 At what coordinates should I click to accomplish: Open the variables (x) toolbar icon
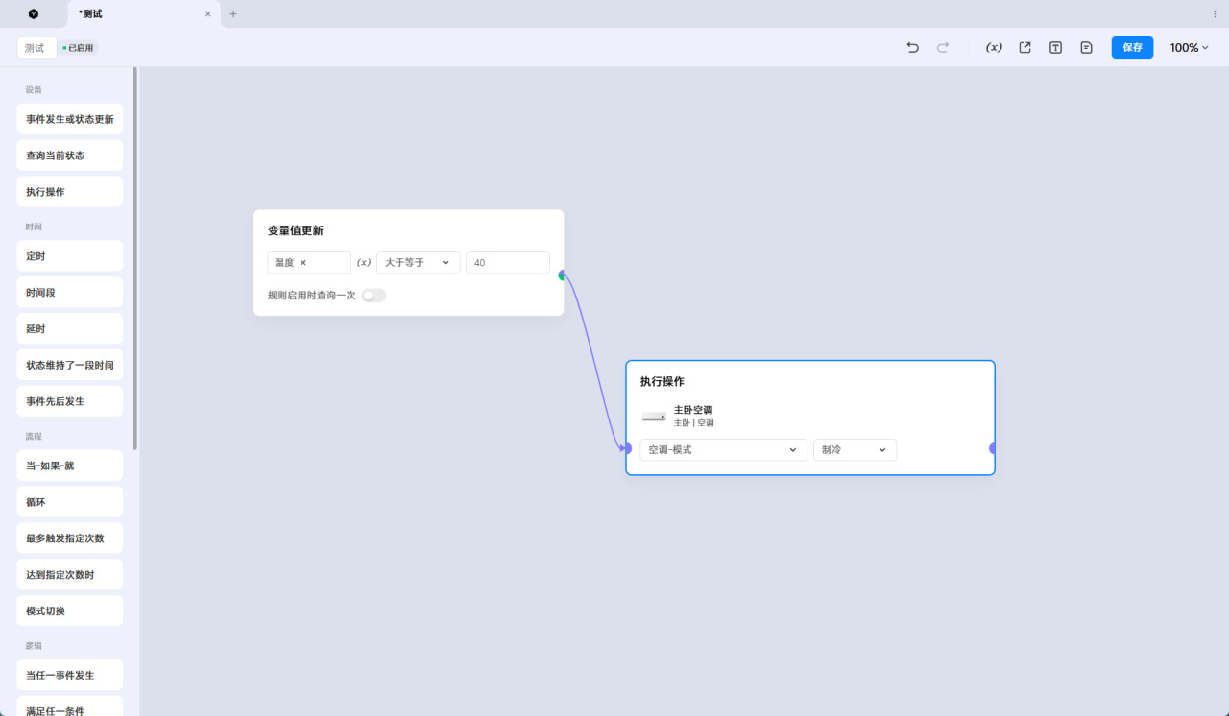pyautogui.click(x=995, y=47)
